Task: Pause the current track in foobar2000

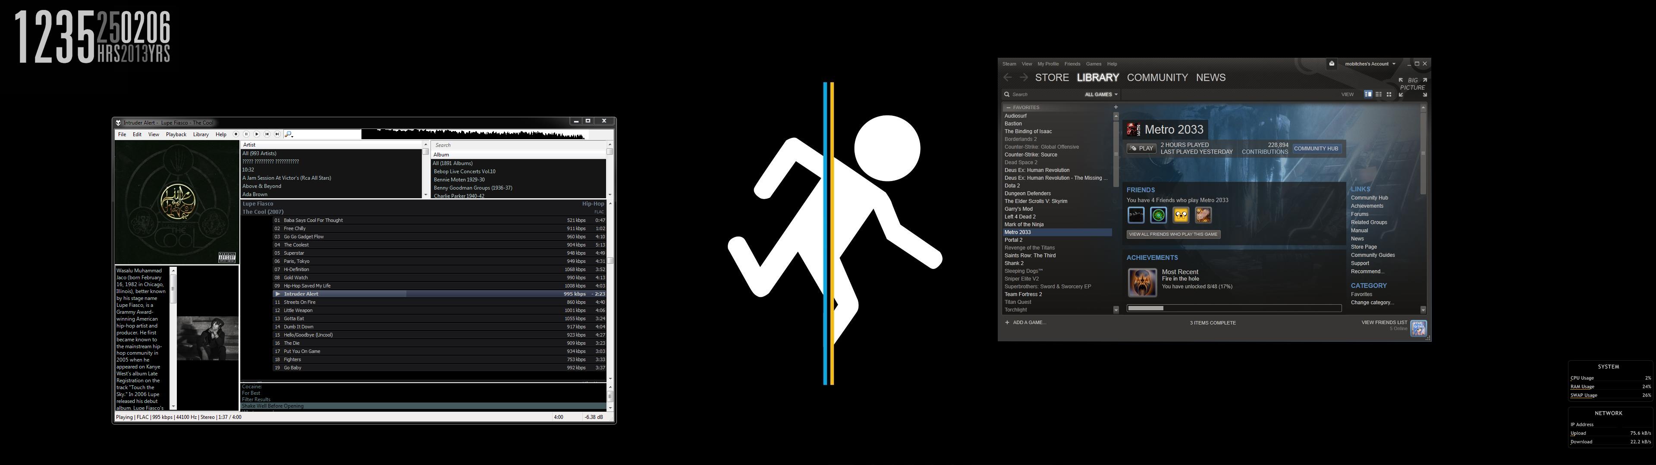Action: point(246,134)
